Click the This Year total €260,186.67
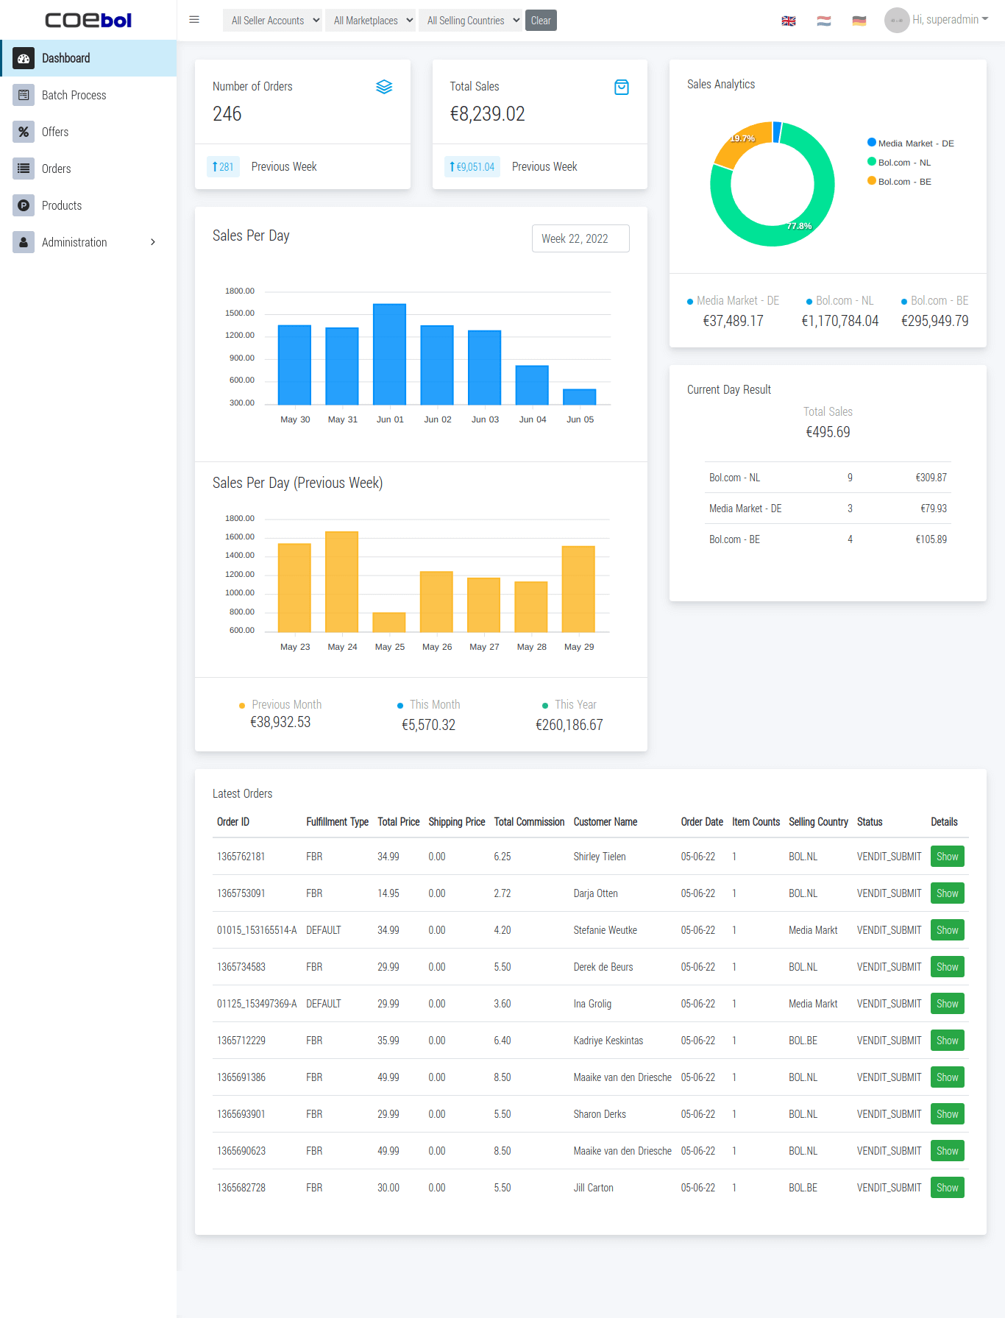This screenshot has width=1005, height=1318. [x=569, y=725]
